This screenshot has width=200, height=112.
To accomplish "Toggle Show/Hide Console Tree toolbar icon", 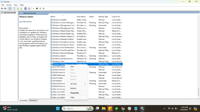I will (x=10, y=8).
